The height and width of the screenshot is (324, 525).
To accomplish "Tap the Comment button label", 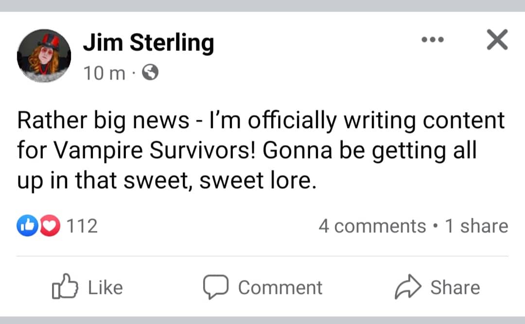I will (x=280, y=288).
